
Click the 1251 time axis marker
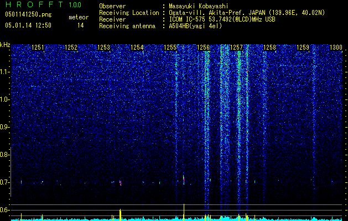(38, 48)
